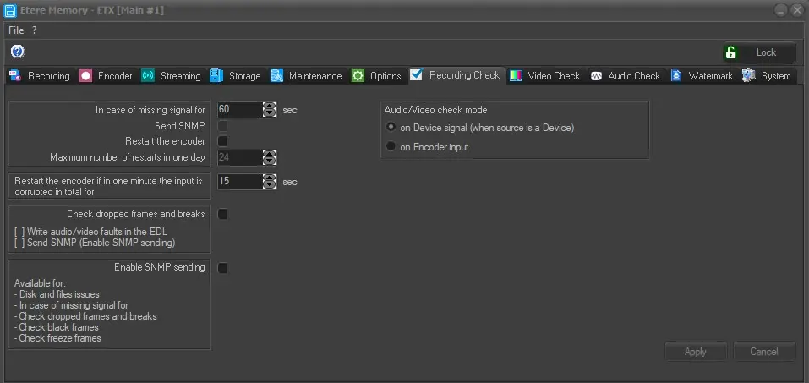Enable Check dropped frames and breaks
The width and height of the screenshot is (809, 383).
coord(223,214)
